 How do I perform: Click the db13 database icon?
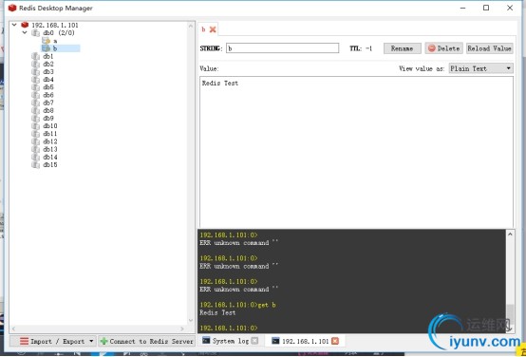click(35, 149)
